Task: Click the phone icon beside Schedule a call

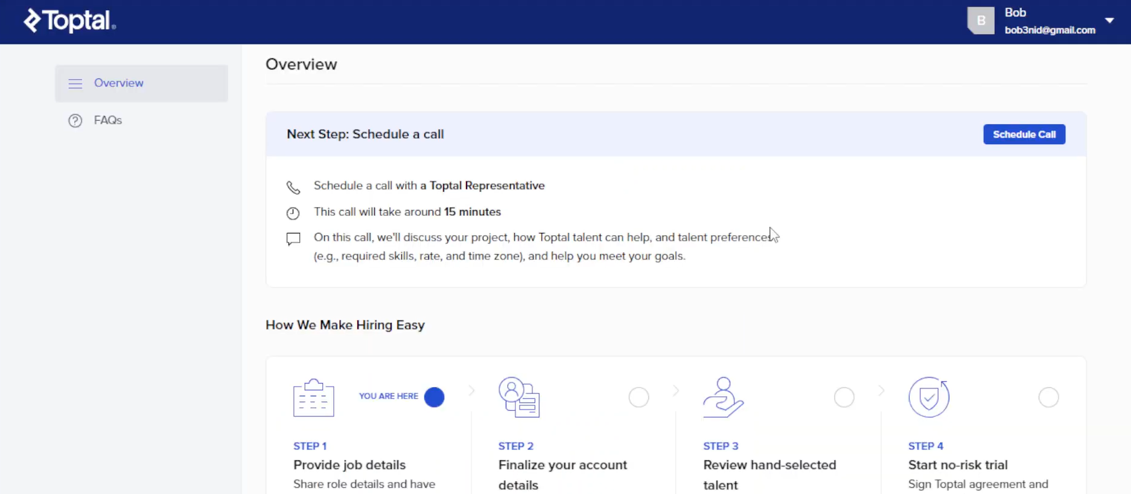Action: tap(293, 188)
